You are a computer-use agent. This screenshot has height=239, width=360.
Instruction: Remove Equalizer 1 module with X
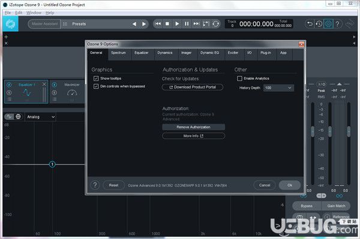tap(44, 84)
